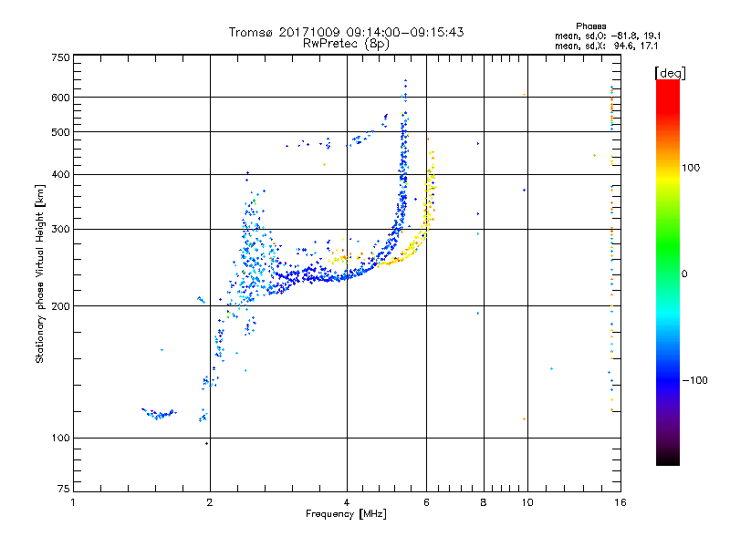Click the colorbar tick label '100'
Viewport: 730px width, 547px height.
tap(691, 168)
